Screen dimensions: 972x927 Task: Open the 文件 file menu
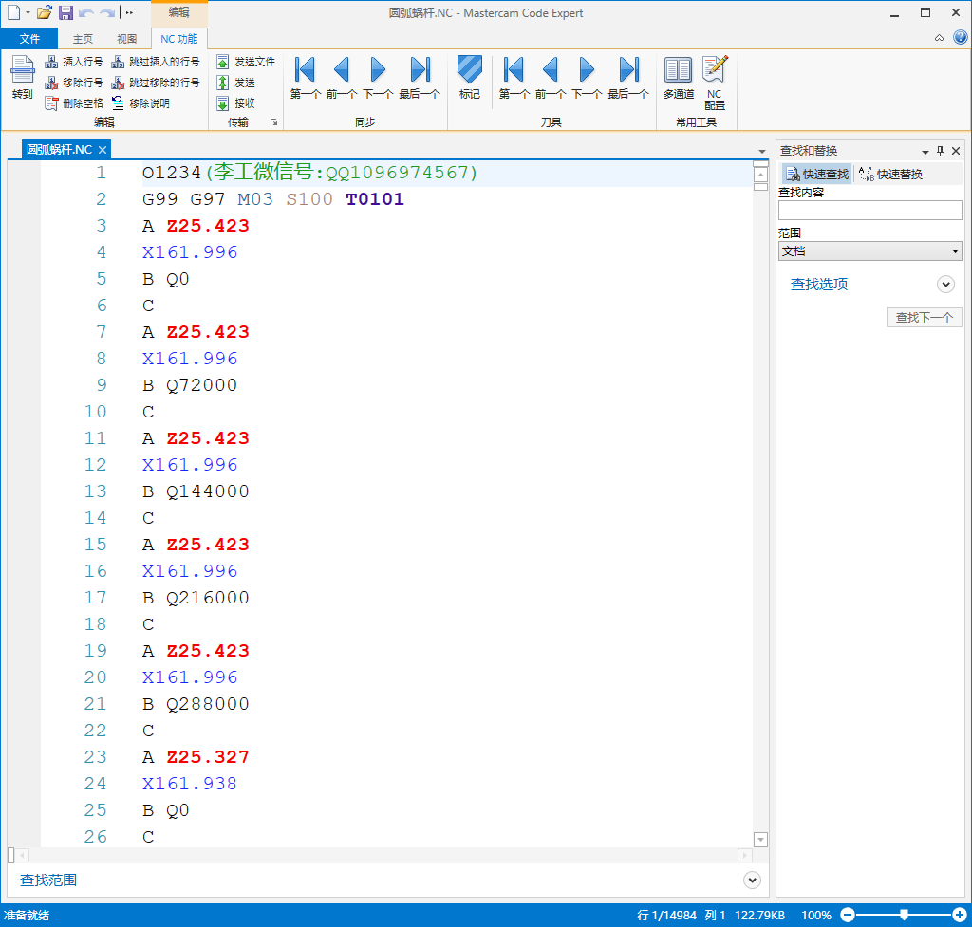[29, 38]
